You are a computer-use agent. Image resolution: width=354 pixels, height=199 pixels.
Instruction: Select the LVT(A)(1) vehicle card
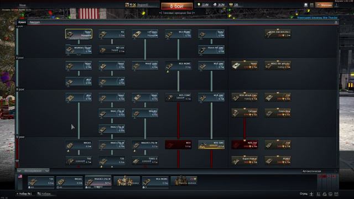tap(145, 34)
